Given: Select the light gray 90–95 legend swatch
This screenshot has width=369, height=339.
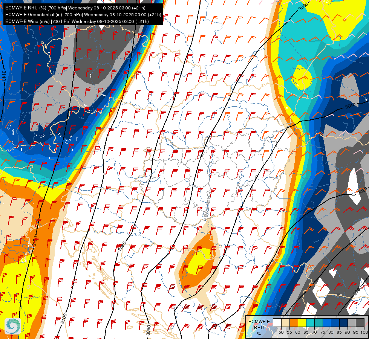Looking at the screenshot, I should [352, 322].
